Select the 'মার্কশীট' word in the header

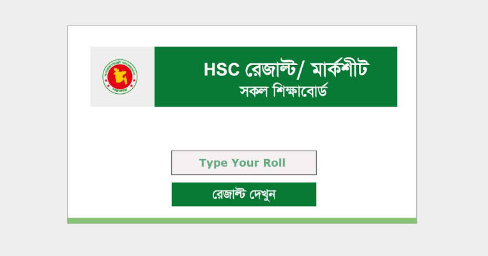340,67
